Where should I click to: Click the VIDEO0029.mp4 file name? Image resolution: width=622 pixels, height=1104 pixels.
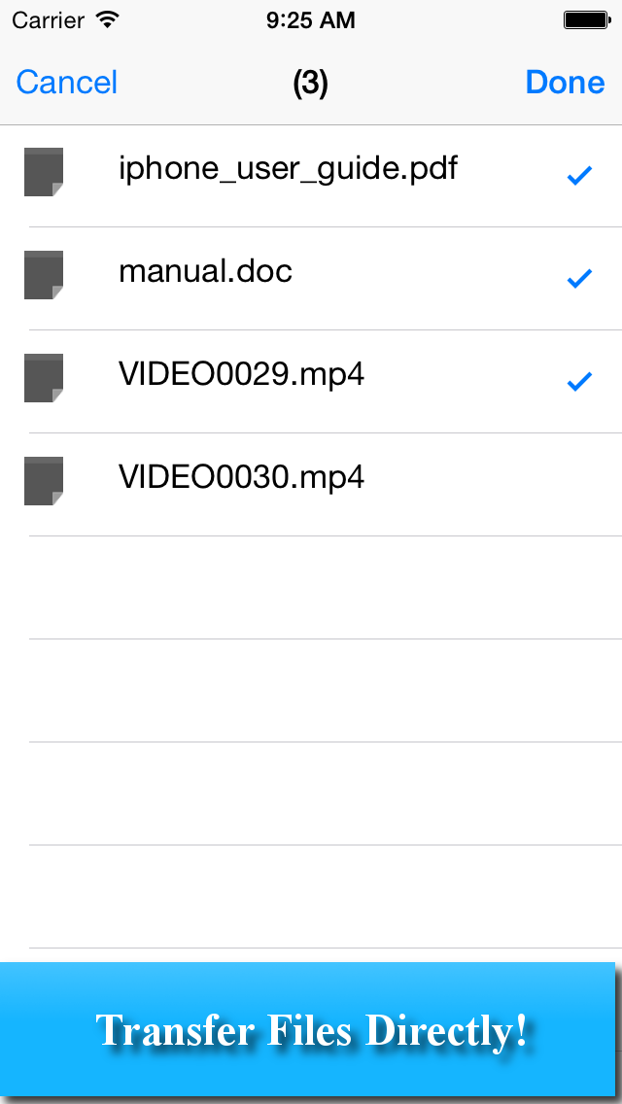(242, 374)
